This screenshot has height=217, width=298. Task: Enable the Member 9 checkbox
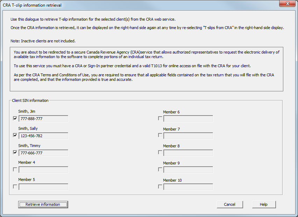point(160,170)
